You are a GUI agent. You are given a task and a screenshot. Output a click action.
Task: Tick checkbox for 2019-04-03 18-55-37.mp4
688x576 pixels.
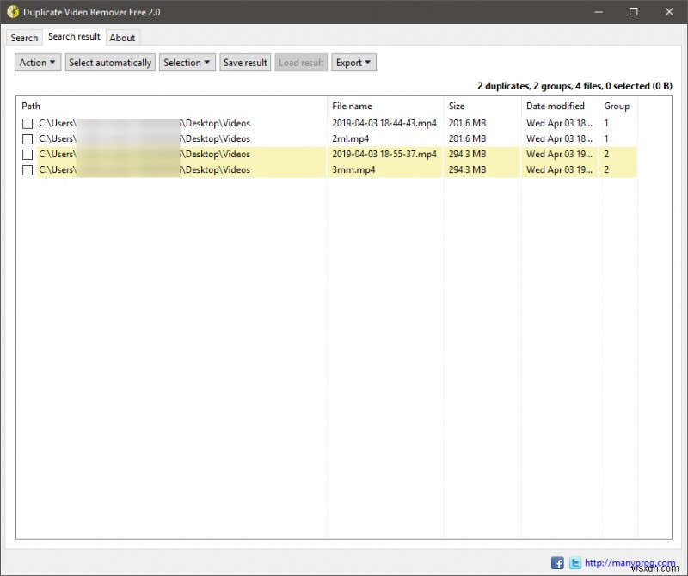[28, 155]
